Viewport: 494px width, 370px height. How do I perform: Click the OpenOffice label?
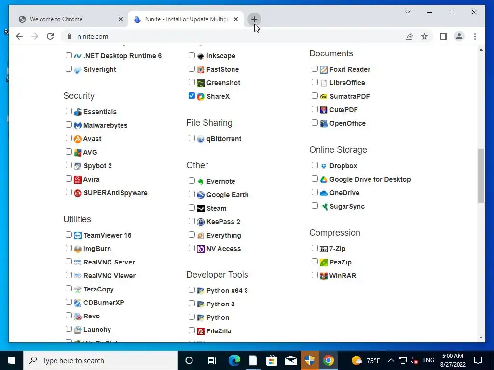click(347, 123)
